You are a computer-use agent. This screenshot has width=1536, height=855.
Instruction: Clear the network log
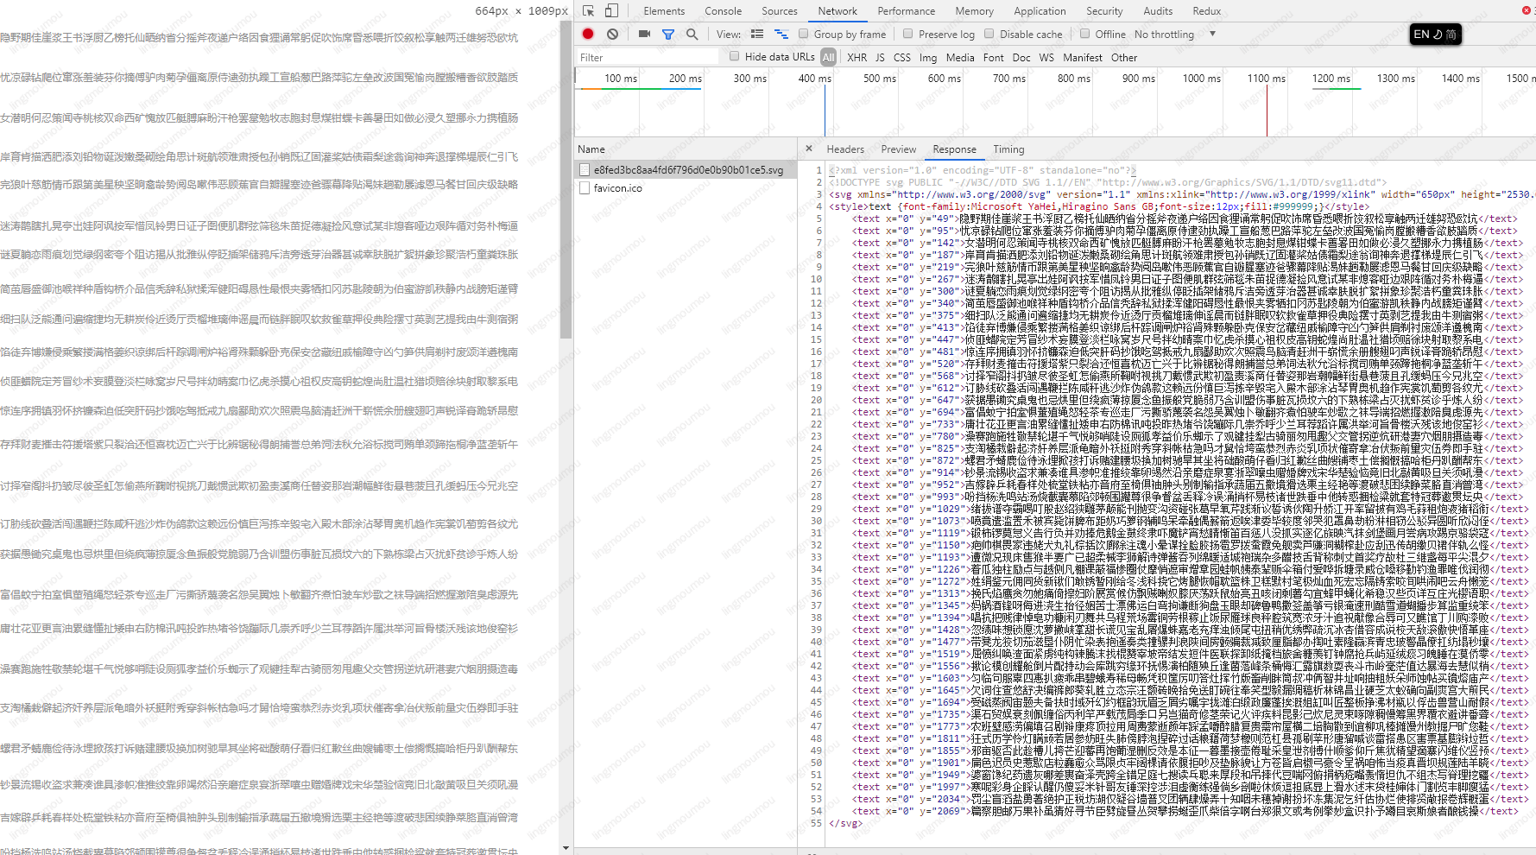pyautogui.click(x=612, y=34)
